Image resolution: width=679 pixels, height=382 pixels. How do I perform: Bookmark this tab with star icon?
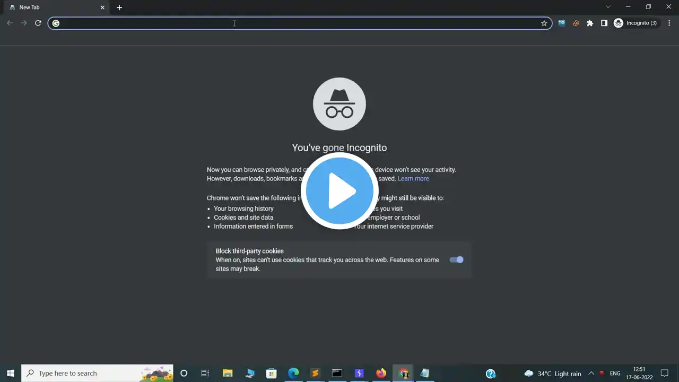[x=544, y=23]
